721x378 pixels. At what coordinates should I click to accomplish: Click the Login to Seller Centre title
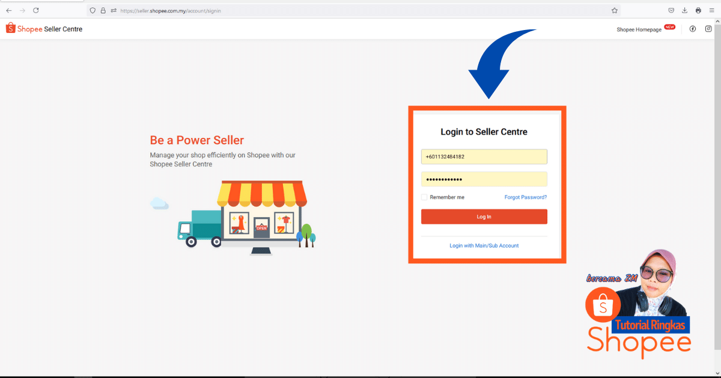point(484,131)
